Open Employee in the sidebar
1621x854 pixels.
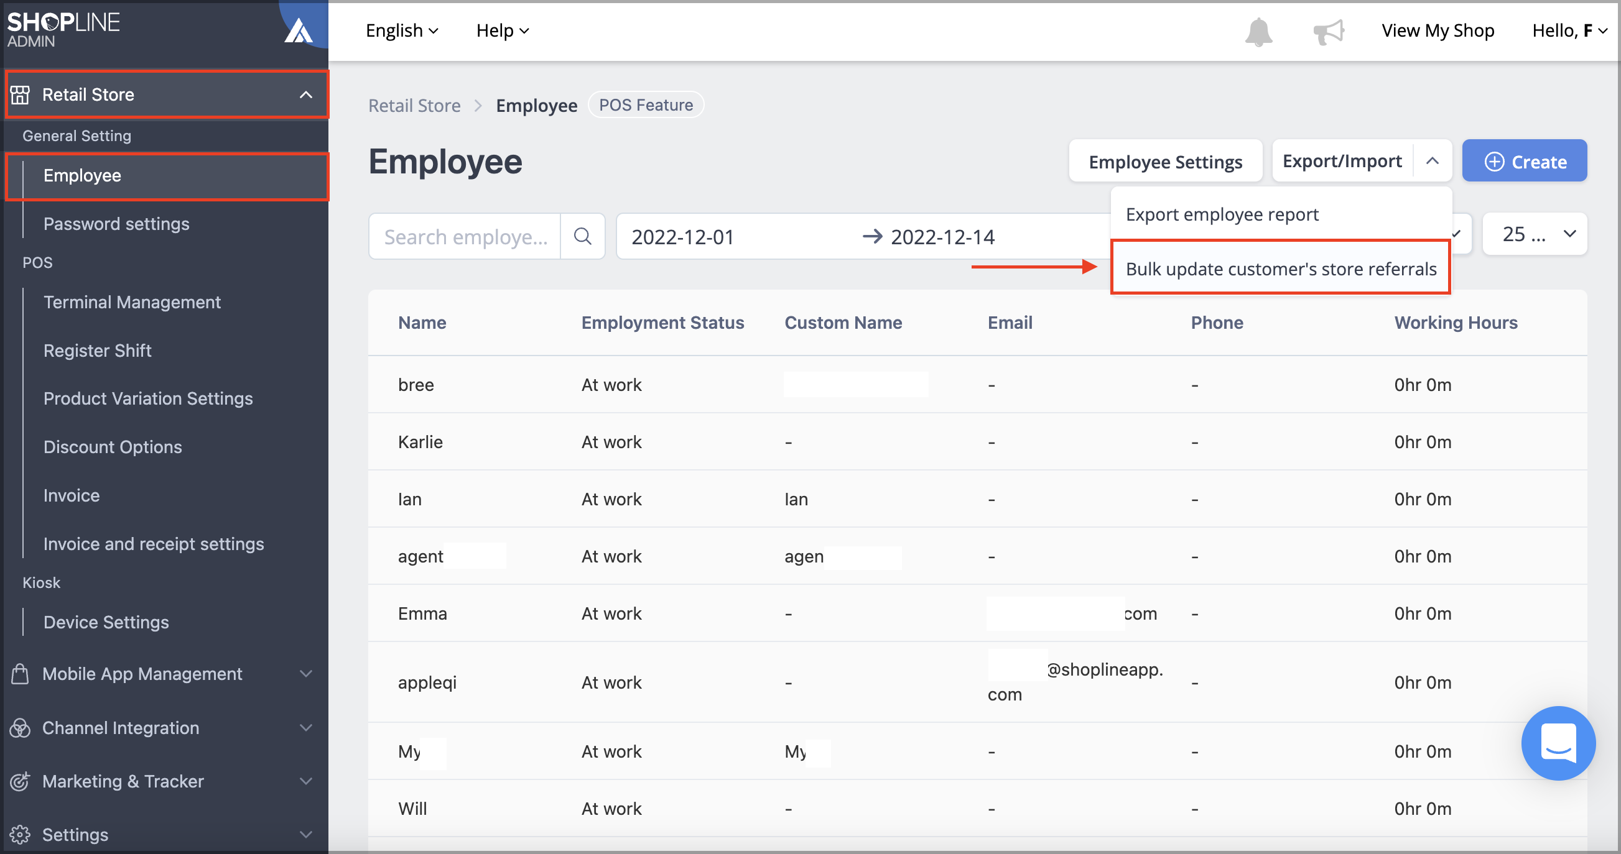[x=82, y=175]
